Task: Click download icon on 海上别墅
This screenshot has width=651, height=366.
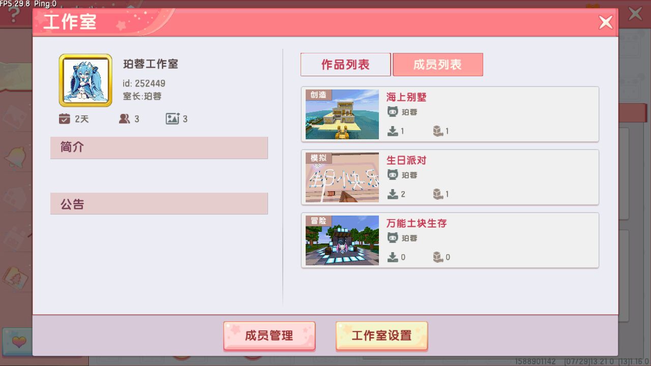Action: tap(393, 131)
